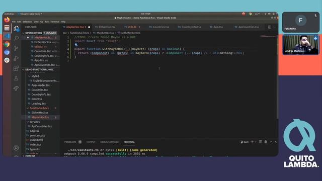322x181 pixels.
Task: Click the functional-hocs breadcrumb segment
Action: (79, 33)
